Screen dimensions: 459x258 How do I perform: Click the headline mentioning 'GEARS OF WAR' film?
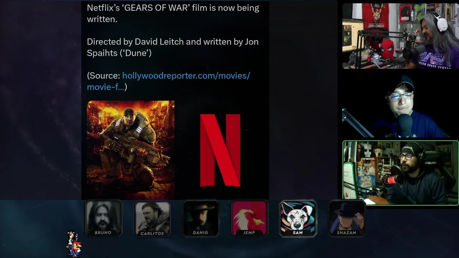click(173, 13)
